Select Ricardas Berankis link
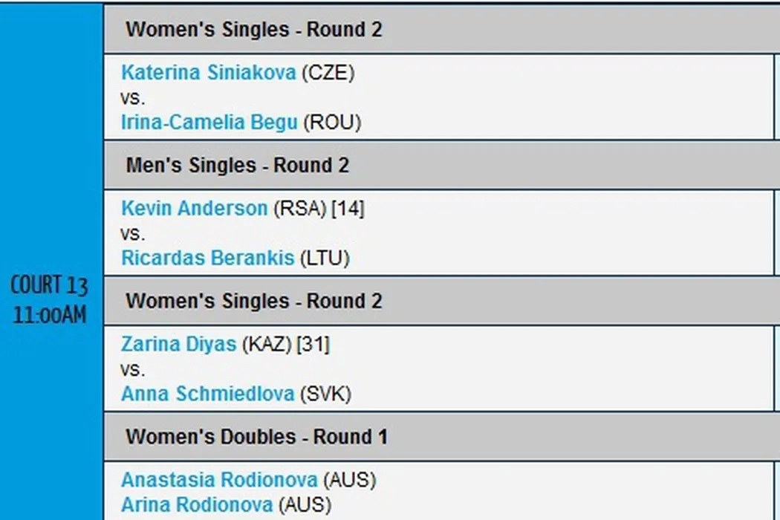The width and height of the screenshot is (780, 520). (x=208, y=258)
